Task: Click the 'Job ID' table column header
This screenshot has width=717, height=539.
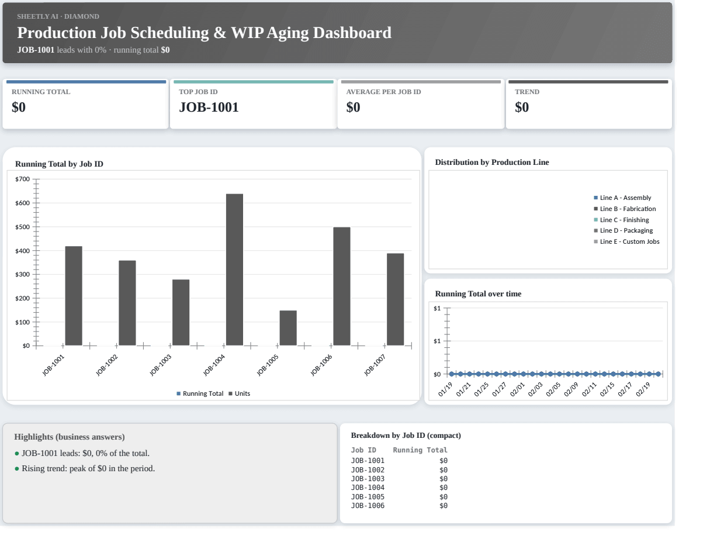Action: (x=363, y=450)
